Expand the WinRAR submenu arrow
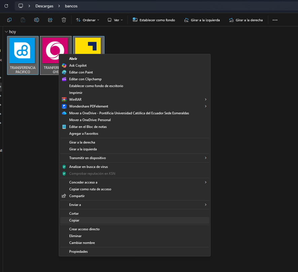The image size is (298, 272). click(206, 100)
